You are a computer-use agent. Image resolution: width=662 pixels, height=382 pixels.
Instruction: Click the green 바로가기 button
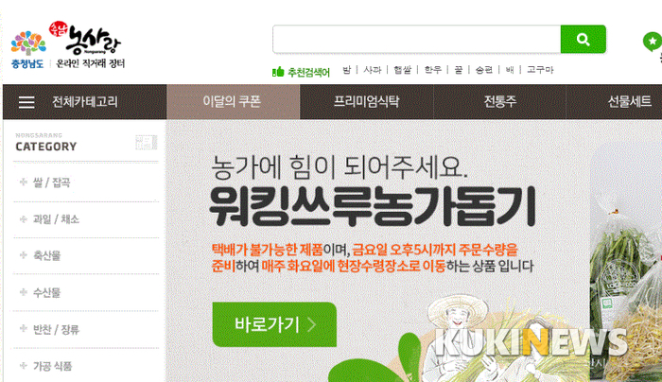[x=274, y=324]
